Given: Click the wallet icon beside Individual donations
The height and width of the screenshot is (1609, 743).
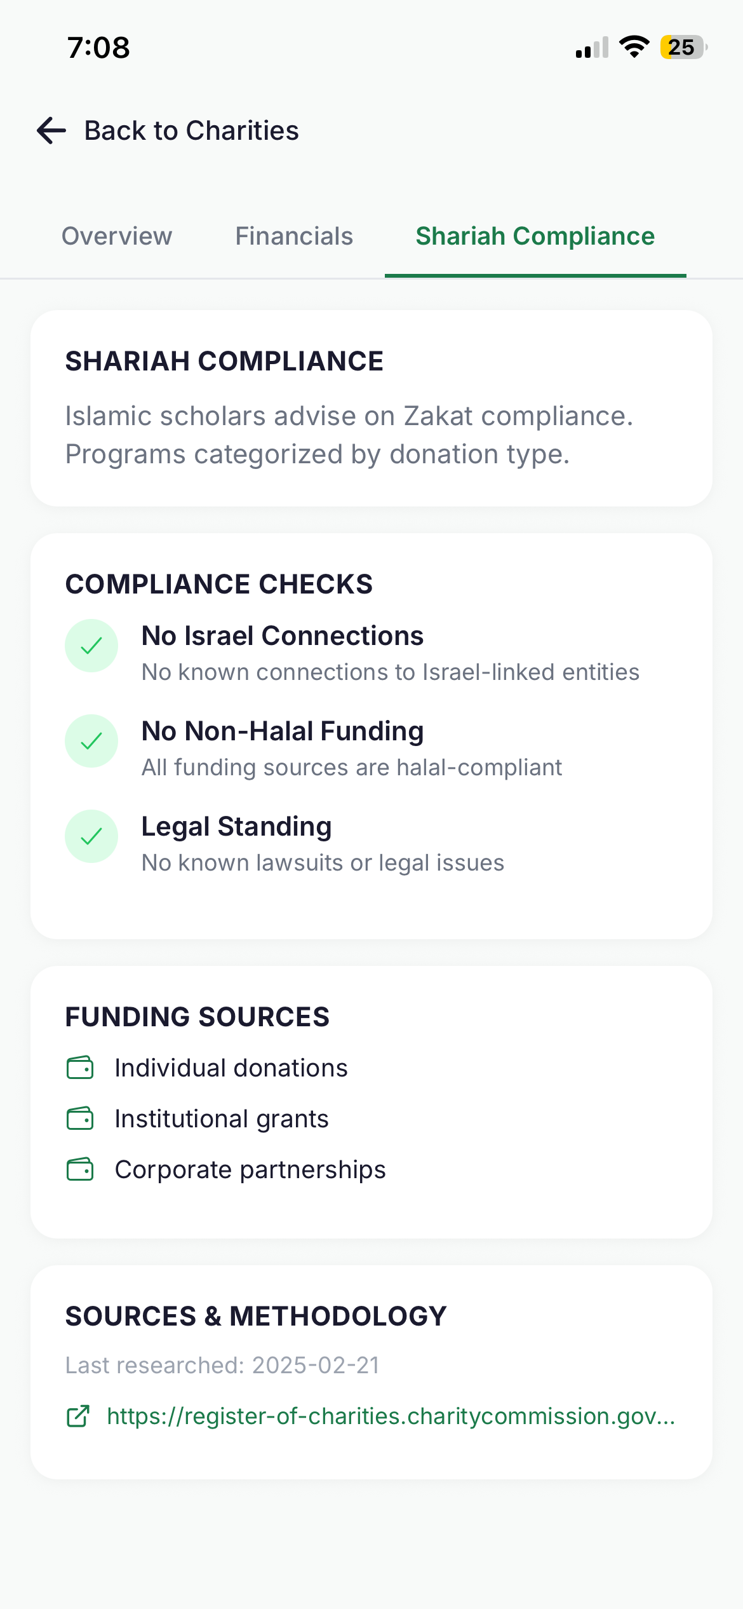Looking at the screenshot, I should (x=79, y=1068).
